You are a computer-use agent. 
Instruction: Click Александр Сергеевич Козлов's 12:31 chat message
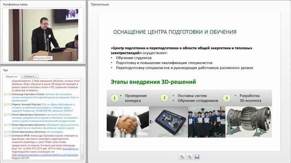(x=42, y=97)
